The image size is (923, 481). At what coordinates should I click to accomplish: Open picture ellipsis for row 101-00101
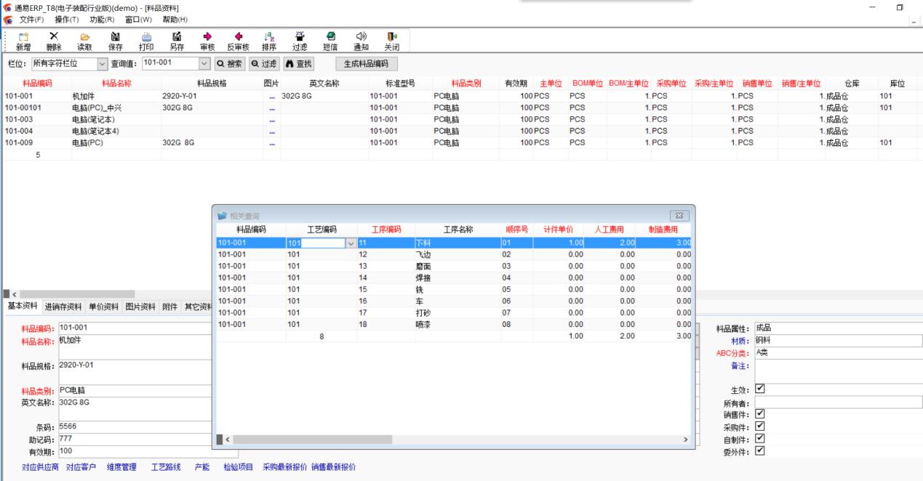(272, 108)
